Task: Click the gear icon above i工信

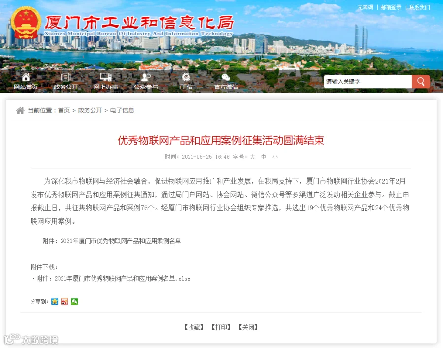Action: 186,77
